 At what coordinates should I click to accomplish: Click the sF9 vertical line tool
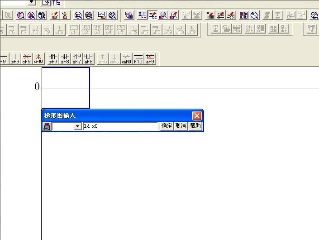coord(15,59)
